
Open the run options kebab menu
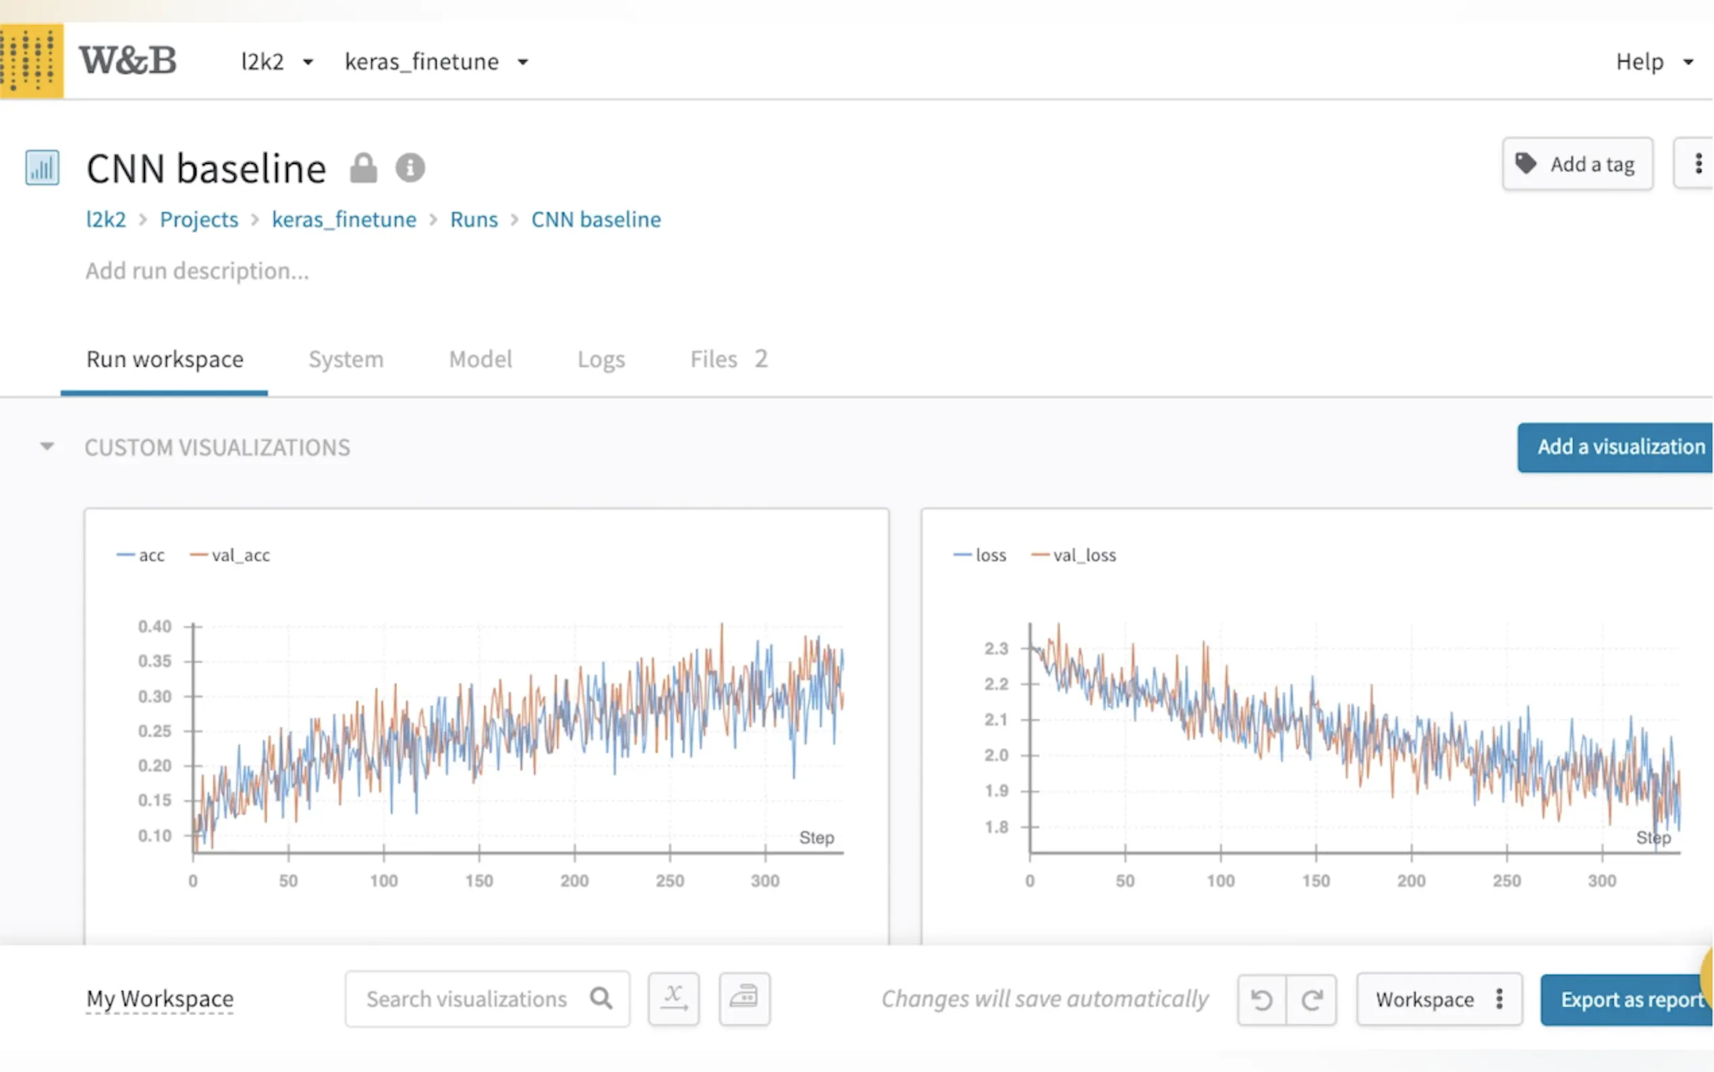pyautogui.click(x=1698, y=164)
